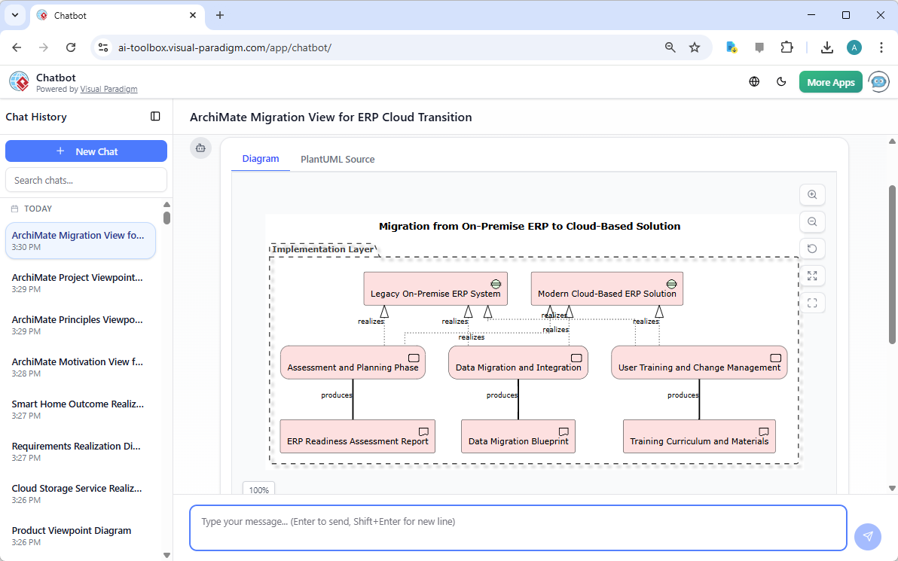Screen dimensions: 898x561
Task: Collapse the Chat History sidebar
Action: click(155, 116)
